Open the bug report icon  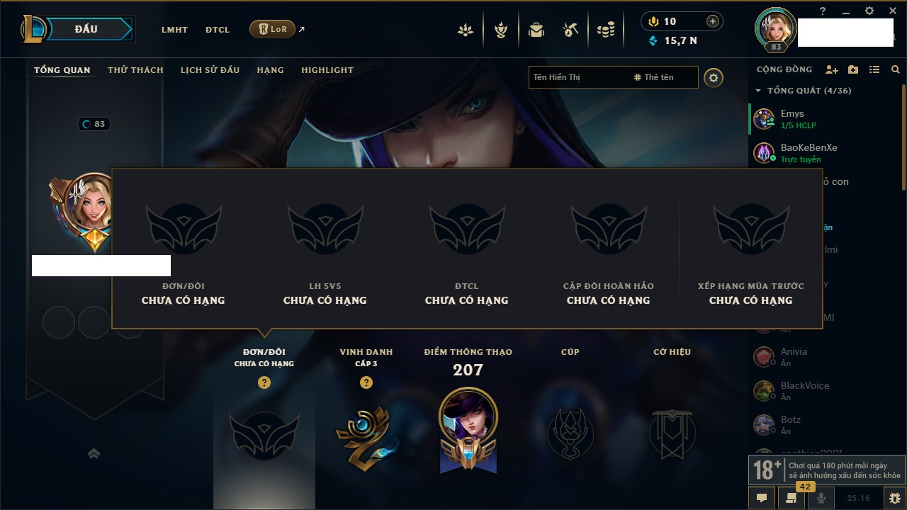895,498
